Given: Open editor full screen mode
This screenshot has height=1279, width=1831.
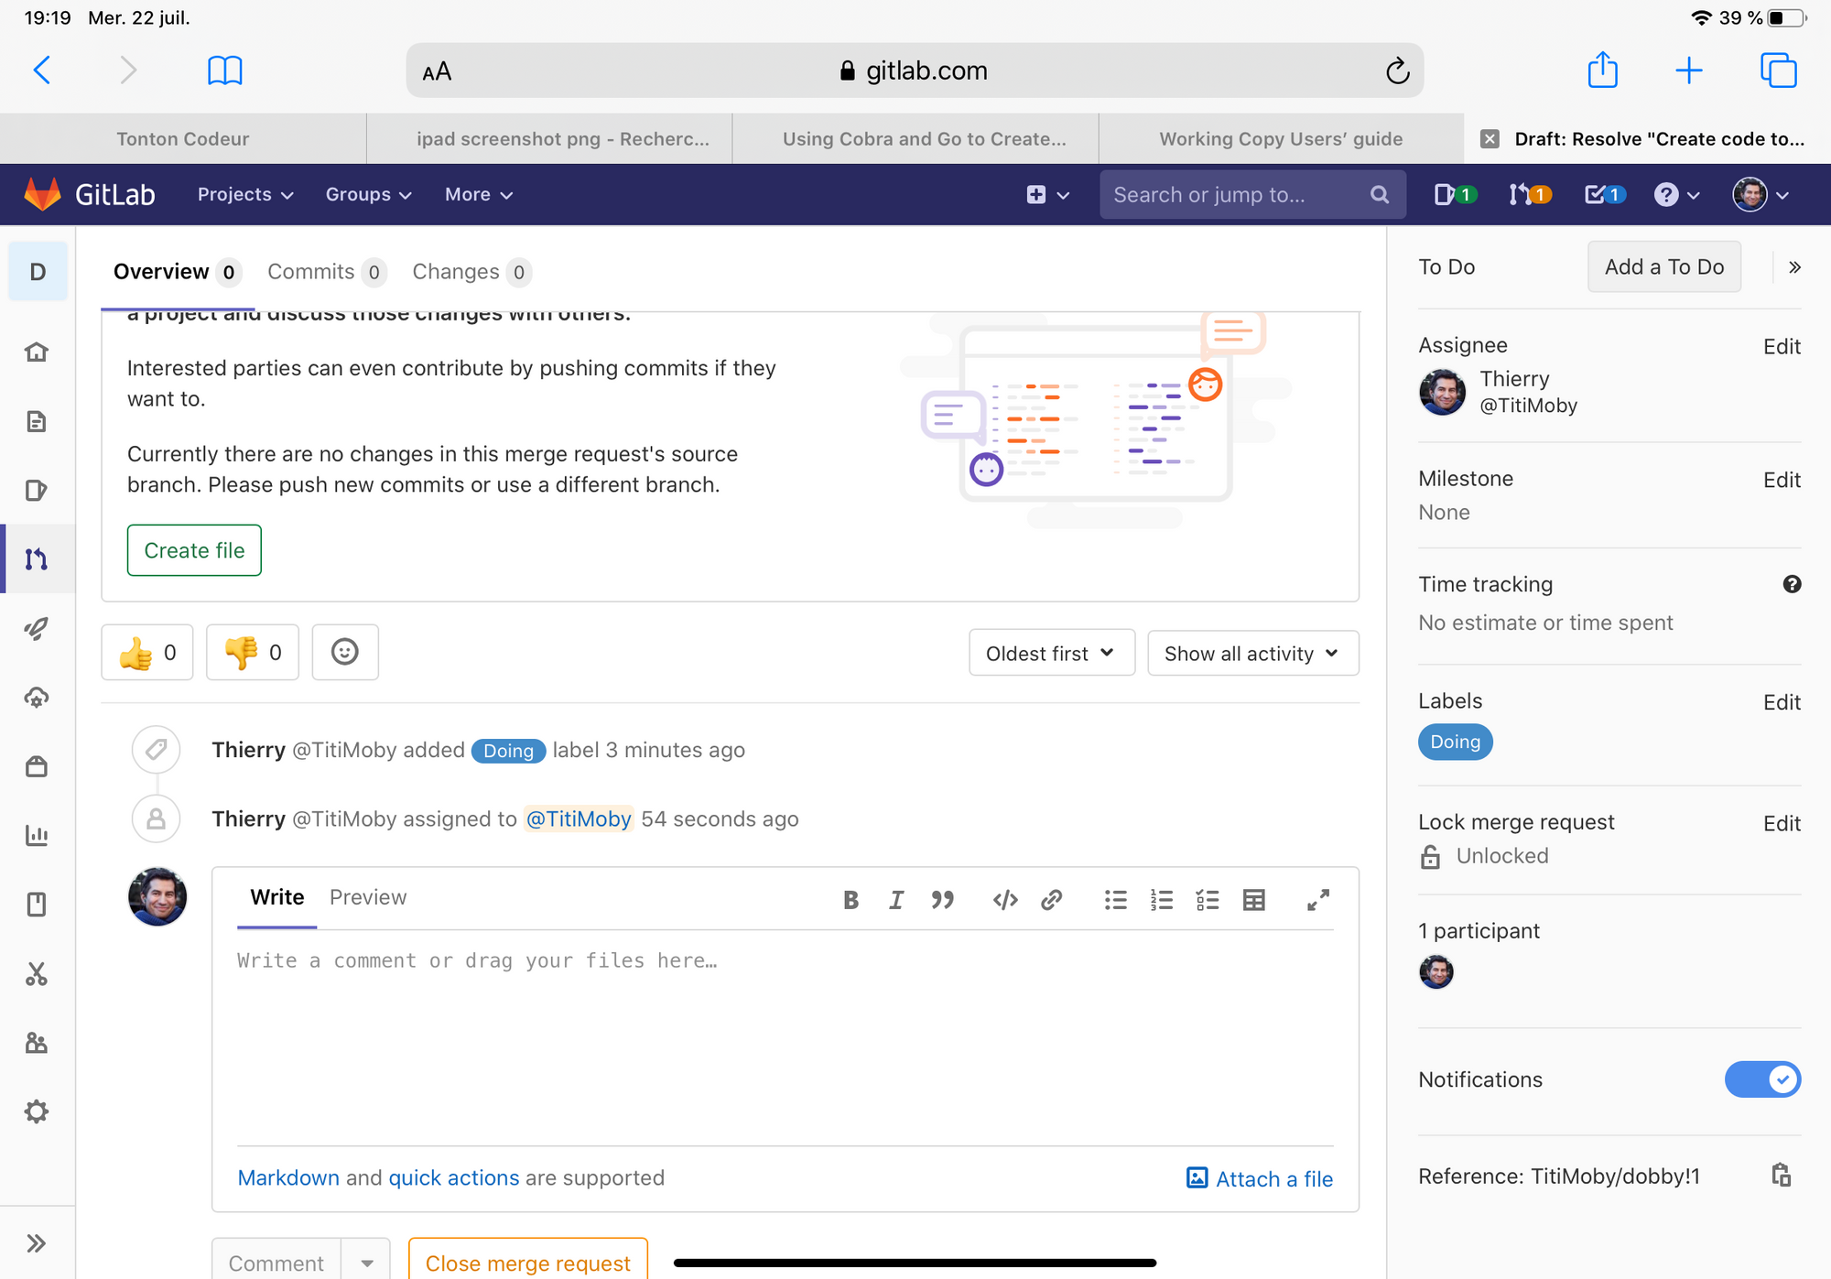Looking at the screenshot, I should coord(1317,900).
